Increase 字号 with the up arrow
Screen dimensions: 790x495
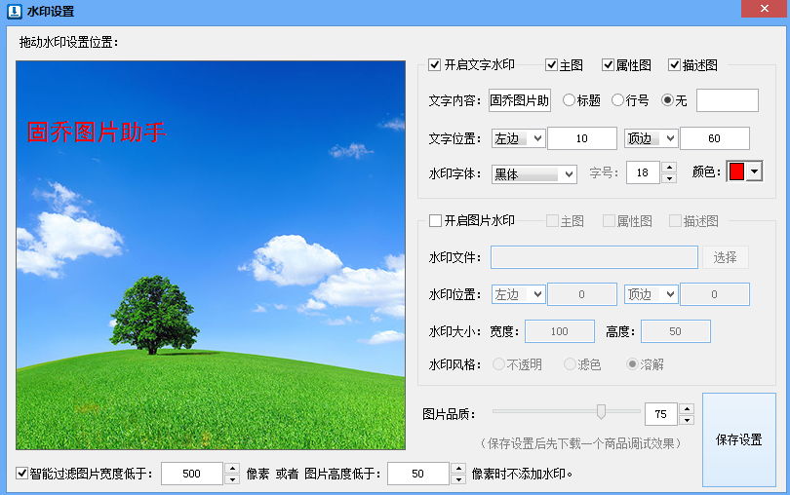669,168
